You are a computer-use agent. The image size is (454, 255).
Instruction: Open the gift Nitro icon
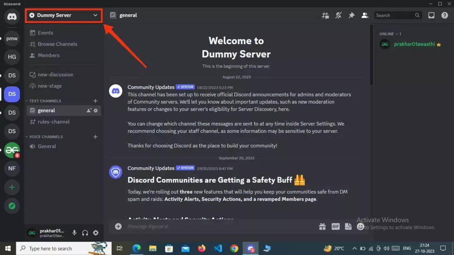tap(322, 227)
